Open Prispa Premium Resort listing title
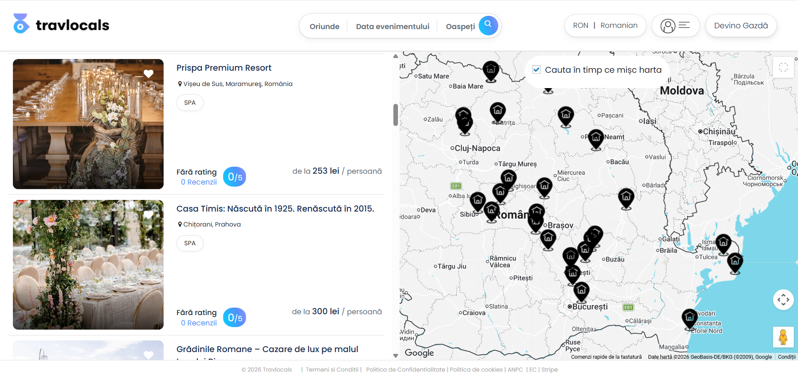 224,68
